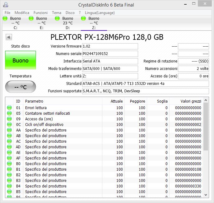The height and width of the screenshot is (203, 214).
Task: Click the Versione firmware field showing 1.02
Action: pyautogui.click(x=110, y=46)
